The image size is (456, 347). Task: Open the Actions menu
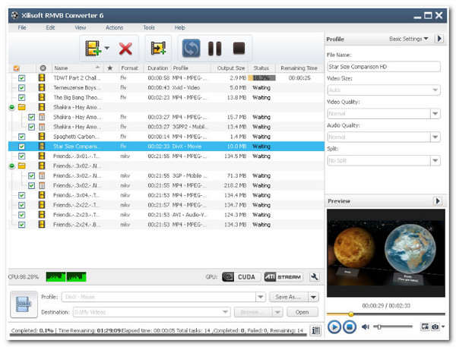[114, 27]
